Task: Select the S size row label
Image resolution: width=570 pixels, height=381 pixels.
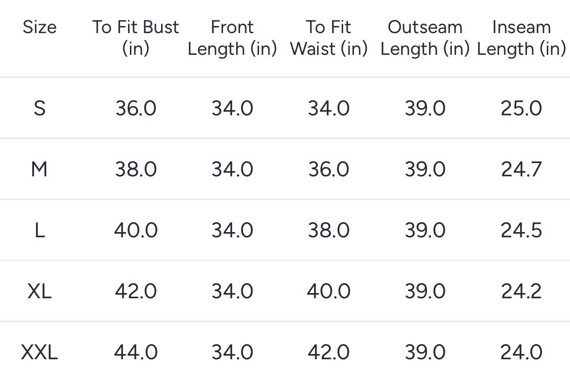Action: (40, 109)
